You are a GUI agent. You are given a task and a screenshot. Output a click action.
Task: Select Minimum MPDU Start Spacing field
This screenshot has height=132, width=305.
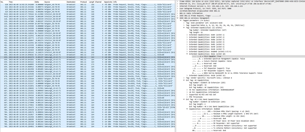[x=221, y=111]
